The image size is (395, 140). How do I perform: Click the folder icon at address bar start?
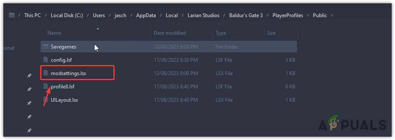12,15
